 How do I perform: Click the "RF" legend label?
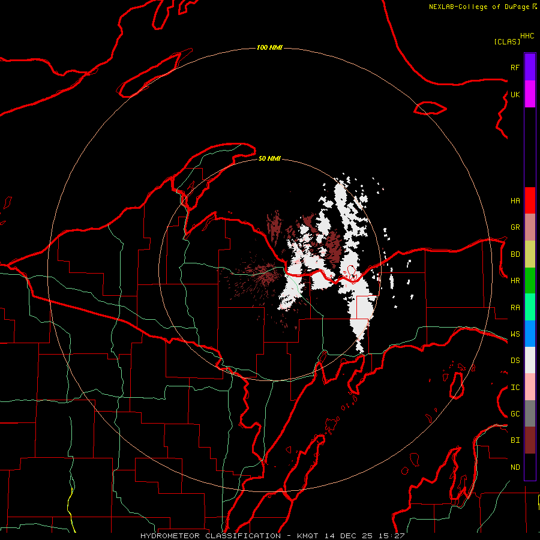pos(515,67)
